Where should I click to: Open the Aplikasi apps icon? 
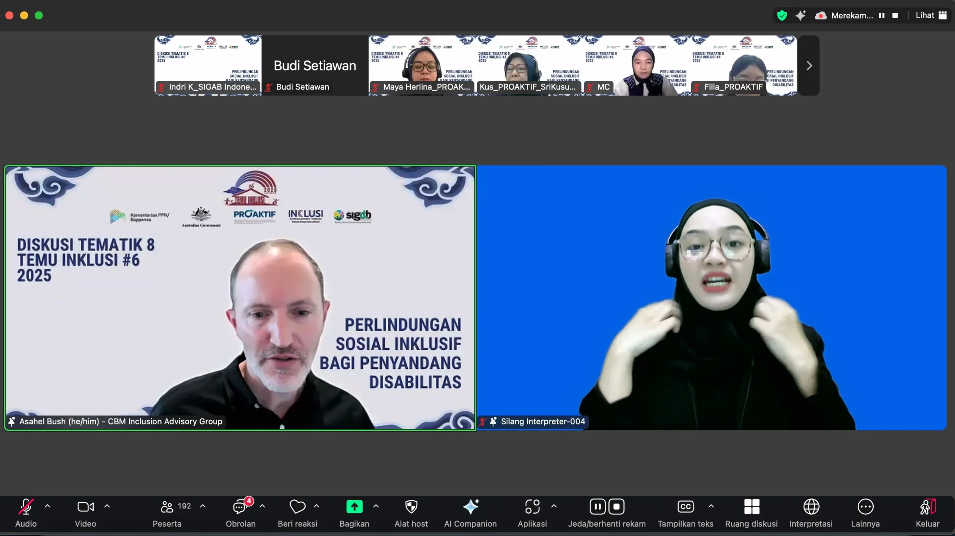click(x=532, y=507)
